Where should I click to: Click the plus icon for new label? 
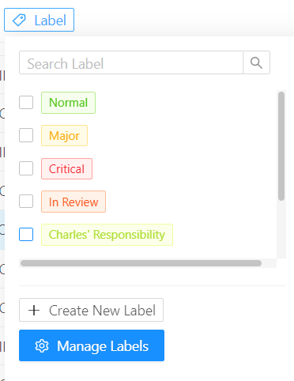pos(34,310)
